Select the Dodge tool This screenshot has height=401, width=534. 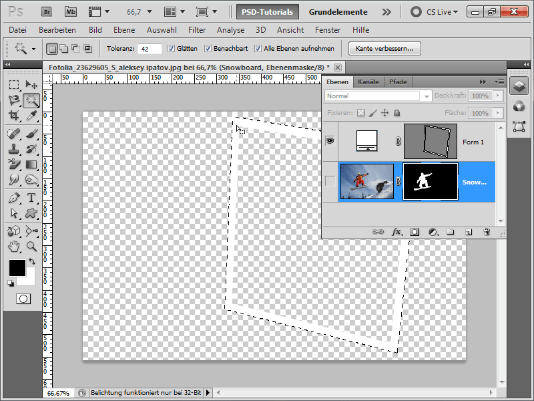31,180
